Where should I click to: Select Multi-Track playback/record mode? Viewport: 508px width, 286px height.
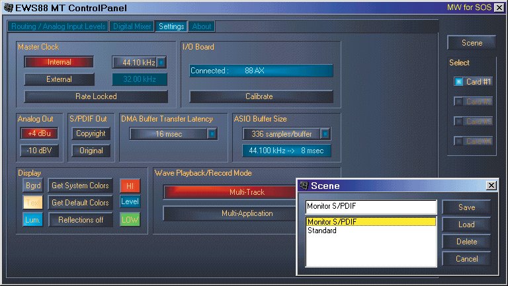coord(230,192)
